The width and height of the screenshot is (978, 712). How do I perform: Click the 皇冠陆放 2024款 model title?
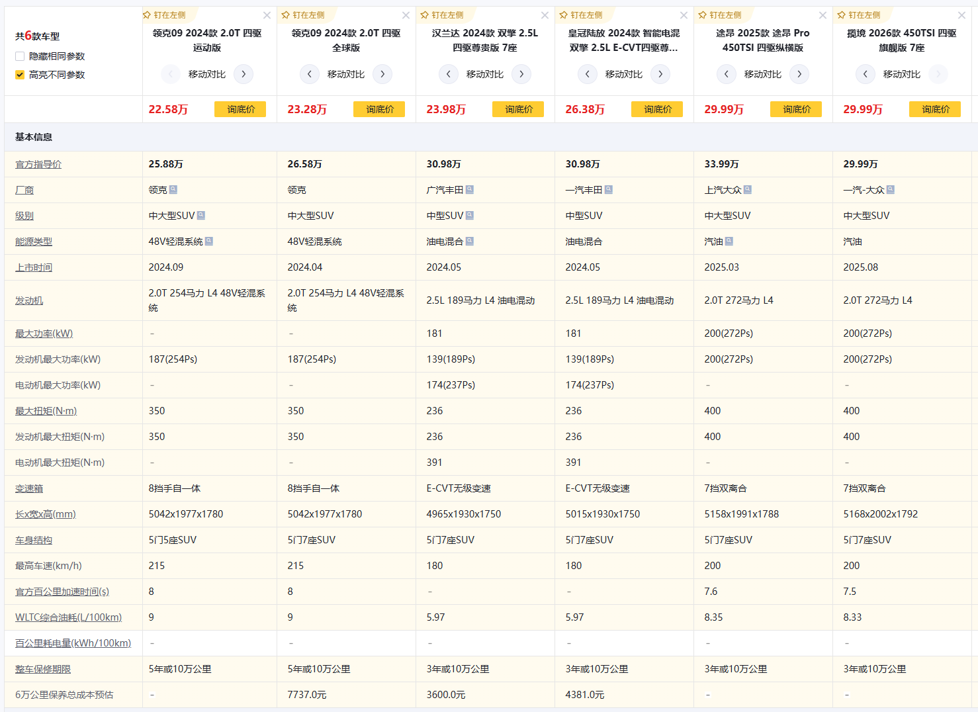tap(624, 40)
